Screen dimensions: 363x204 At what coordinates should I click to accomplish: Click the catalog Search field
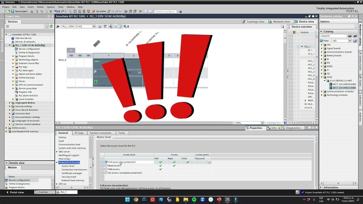tap(333, 36)
